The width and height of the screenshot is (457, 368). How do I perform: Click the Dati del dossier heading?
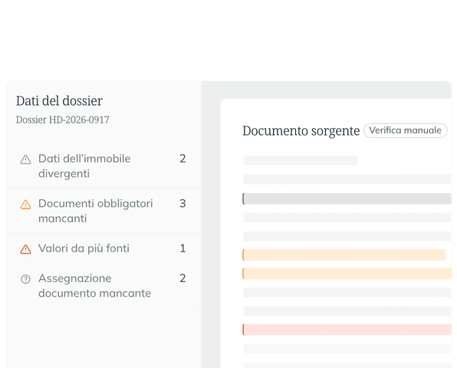(x=59, y=101)
